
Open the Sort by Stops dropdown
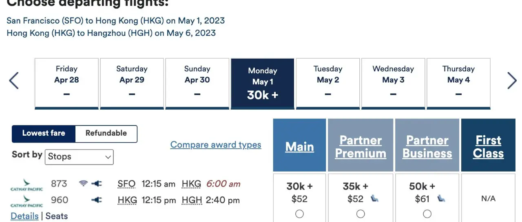(x=79, y=157)
